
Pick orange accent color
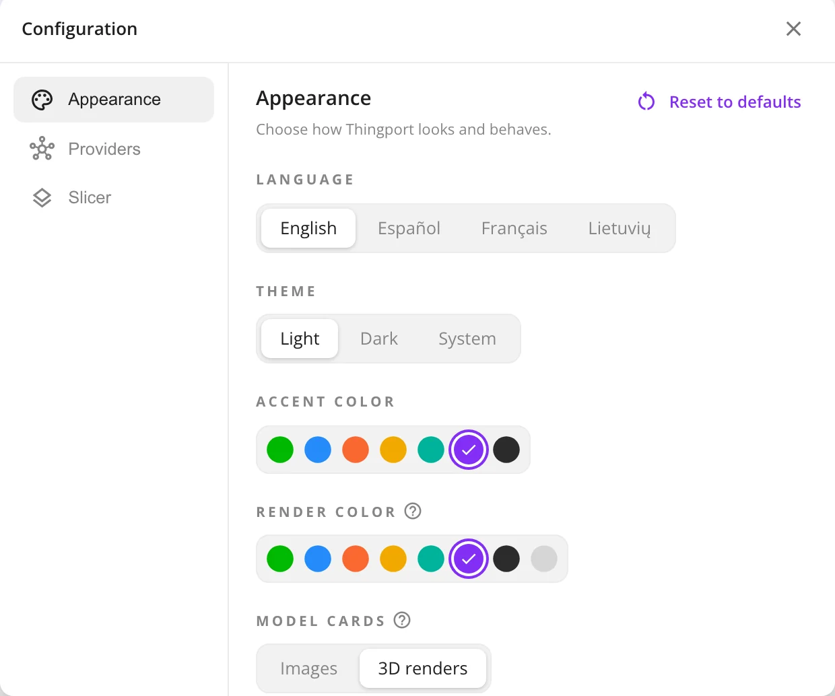click(356, 450)
